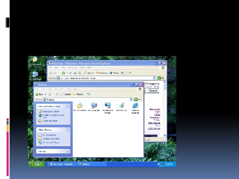This screenshot has height=179, width=239.
Task: Click the Start button
Action: (x=37, y=164)
